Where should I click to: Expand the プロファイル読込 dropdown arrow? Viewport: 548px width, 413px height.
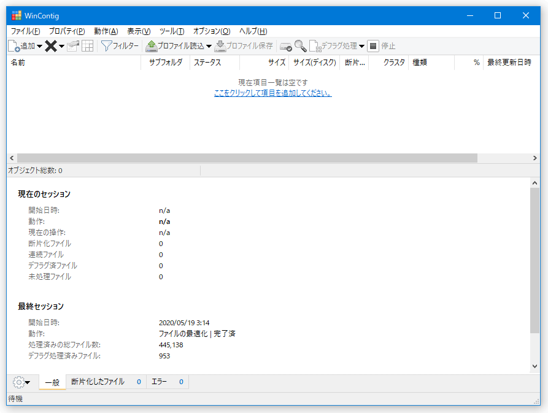pos(209,46)
